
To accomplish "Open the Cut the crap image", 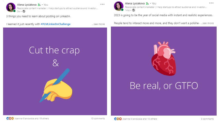I will click(x=55, y=71).
